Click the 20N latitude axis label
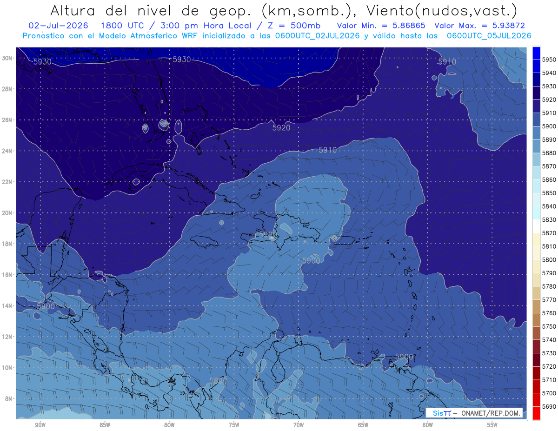The height and width of the screenshot is (431, 558). [x=7, y=213]
